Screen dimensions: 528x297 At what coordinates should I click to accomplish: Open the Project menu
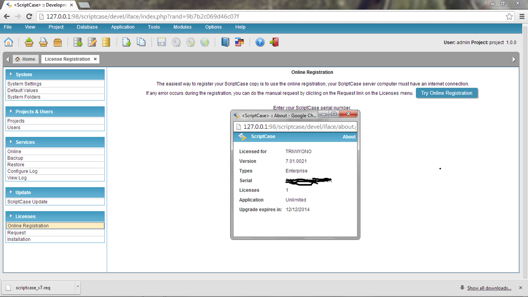click(56, 27)
